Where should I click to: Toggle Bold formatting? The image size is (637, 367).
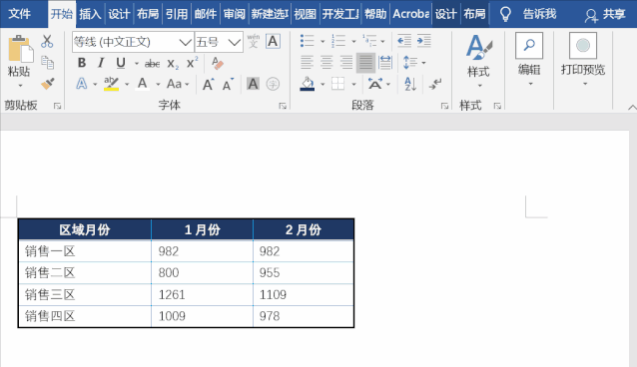(x=82, y=63)
